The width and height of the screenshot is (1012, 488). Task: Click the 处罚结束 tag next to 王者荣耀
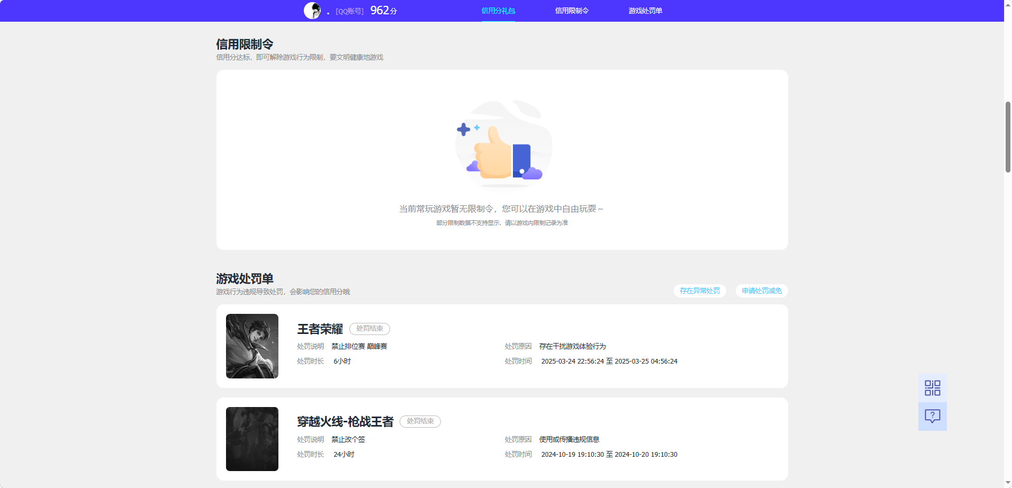[x=369, y=329]
